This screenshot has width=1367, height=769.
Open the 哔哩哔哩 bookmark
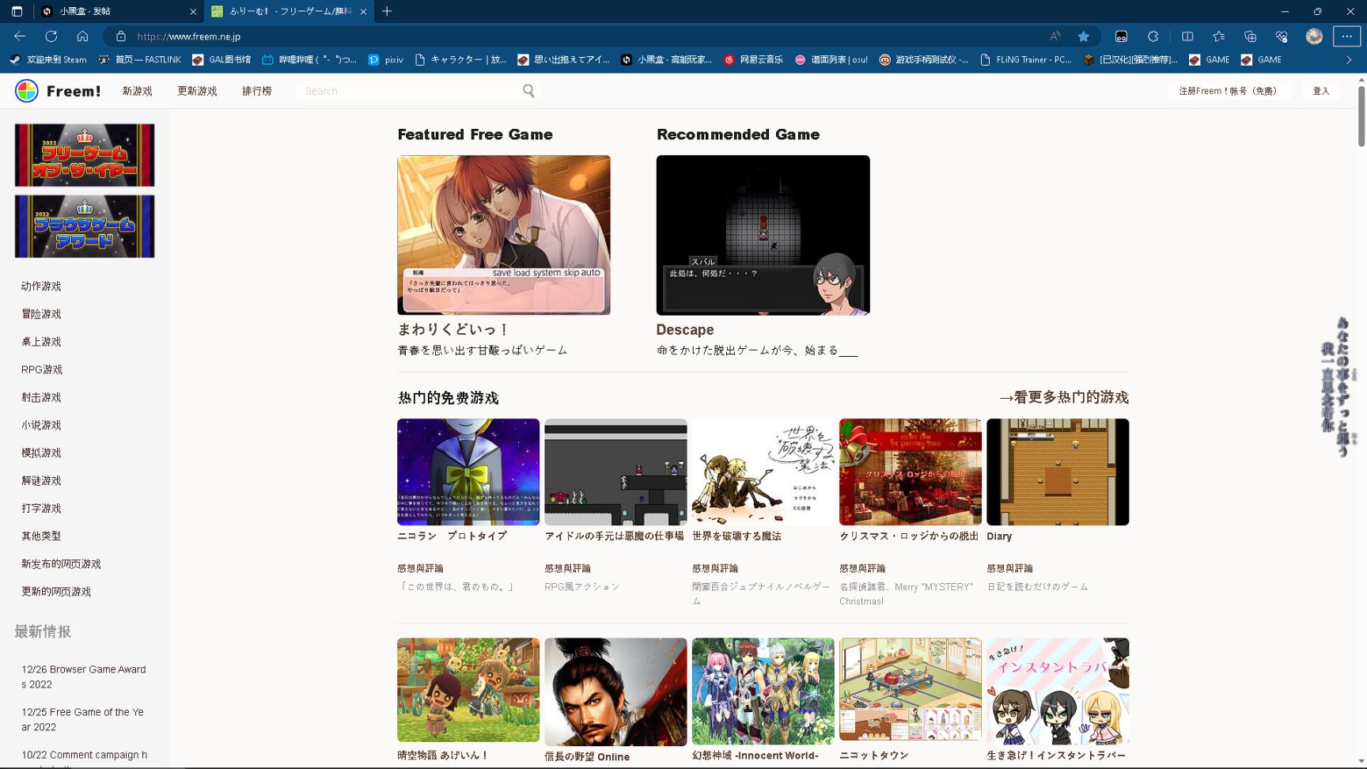[309, 59]
